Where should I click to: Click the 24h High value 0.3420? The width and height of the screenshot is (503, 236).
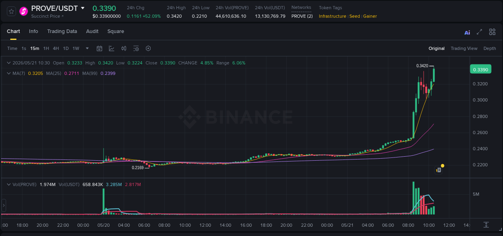tap(174, 16)
